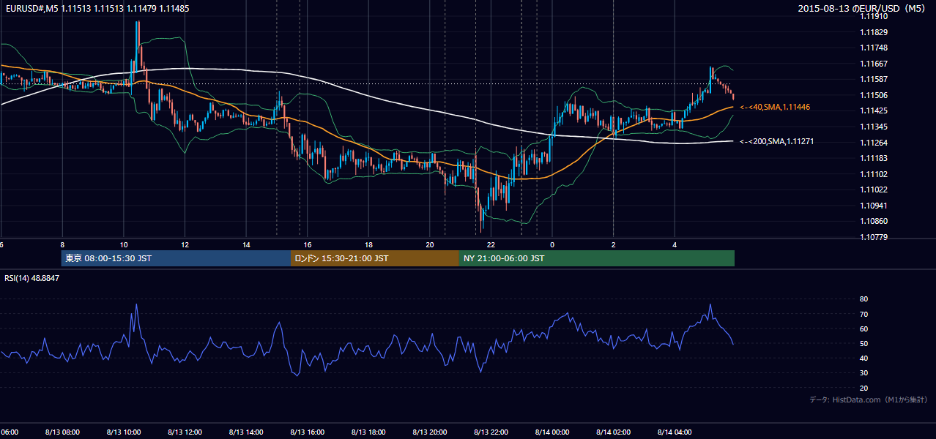Viewport: 936px width, 439px height.
Task: Click price axis value 1.11183
Action: [874, 158]
